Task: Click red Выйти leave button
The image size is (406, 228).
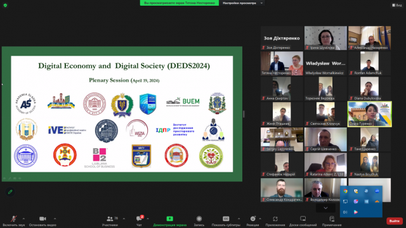Action: [x=395, y=221]
